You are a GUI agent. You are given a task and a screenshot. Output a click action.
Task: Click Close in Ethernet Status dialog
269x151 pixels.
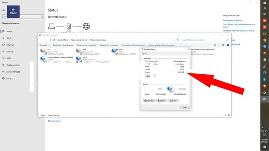click(x=185, y=107)
